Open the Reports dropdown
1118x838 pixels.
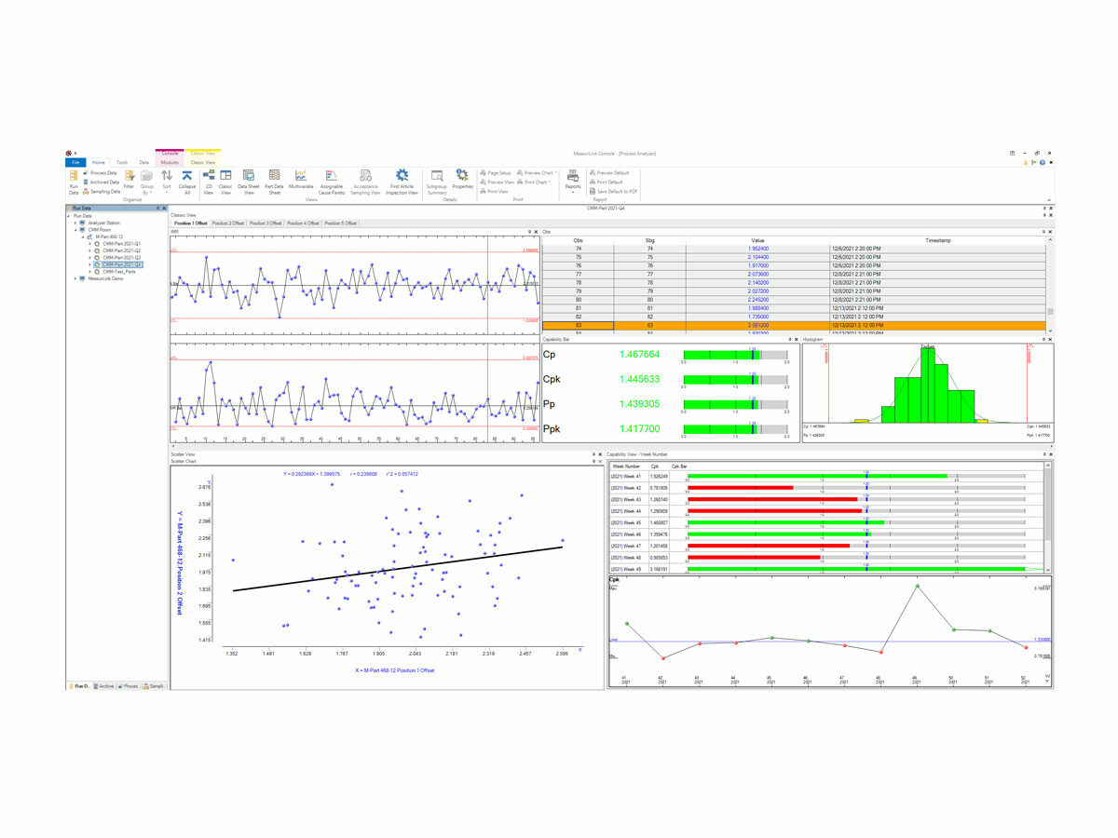tap(573, 181)
